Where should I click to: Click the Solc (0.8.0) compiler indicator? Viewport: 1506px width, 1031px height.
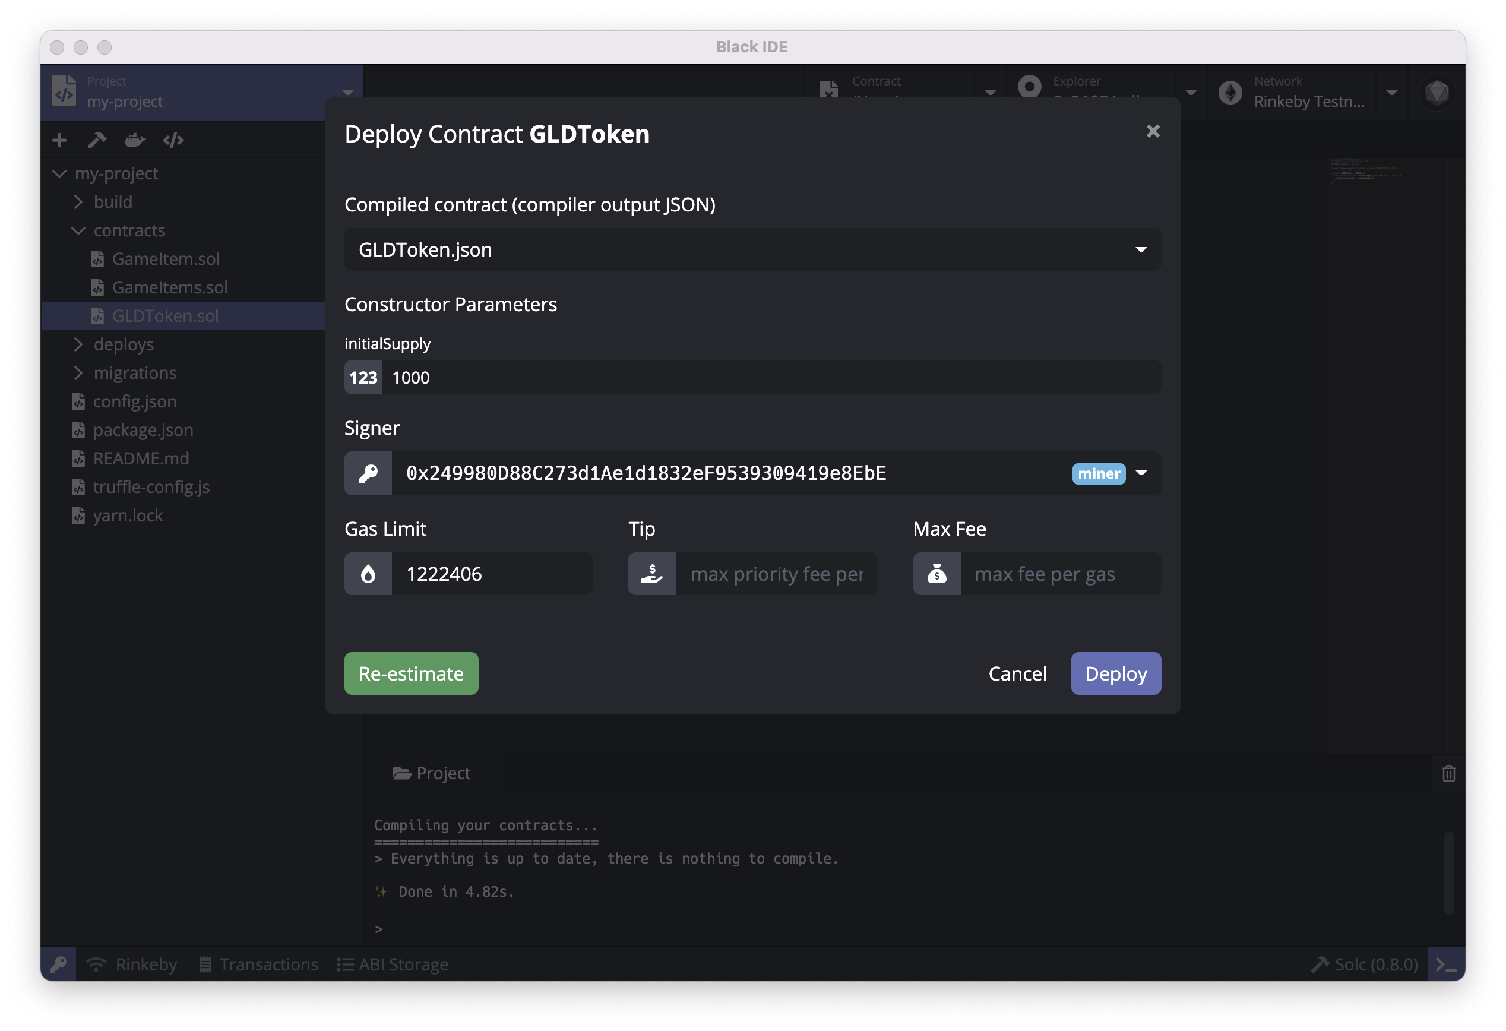(1365, 964)
